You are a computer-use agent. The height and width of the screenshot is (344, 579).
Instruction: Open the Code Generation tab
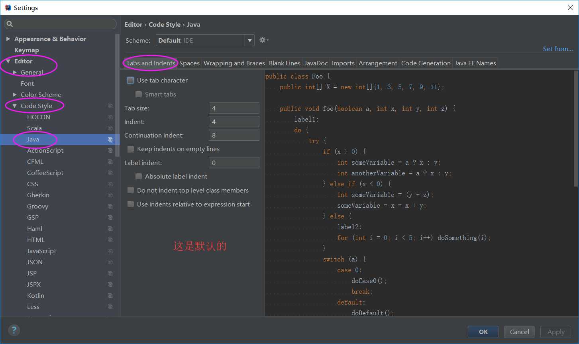426,63
